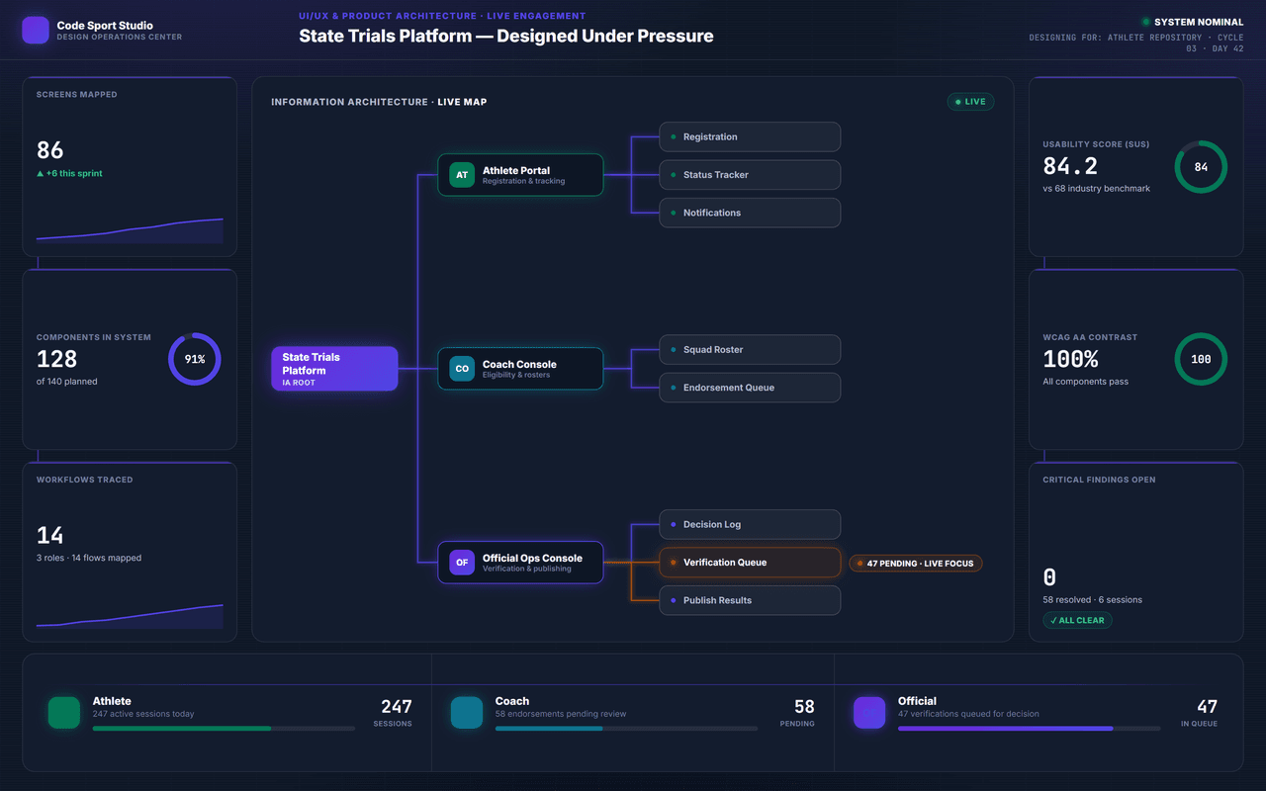Screen dimensions: 1266x791
Task: Click the 'vs 68 industry benchmark' text
Action: (1096, 189)
